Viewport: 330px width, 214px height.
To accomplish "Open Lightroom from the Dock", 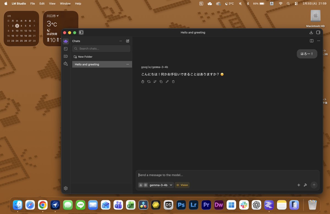I will 194,205.
